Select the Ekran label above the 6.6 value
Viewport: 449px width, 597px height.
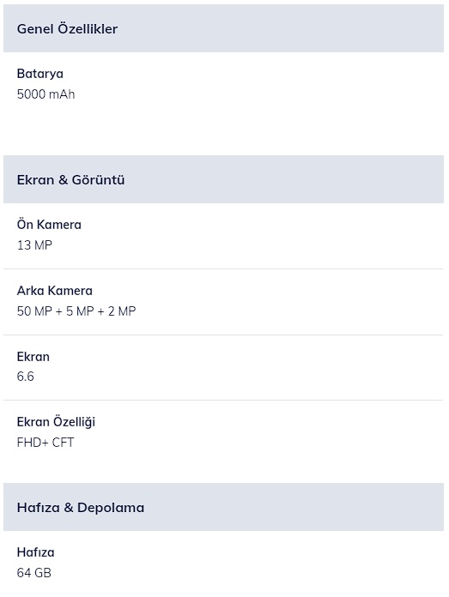(x=33, y=357)
